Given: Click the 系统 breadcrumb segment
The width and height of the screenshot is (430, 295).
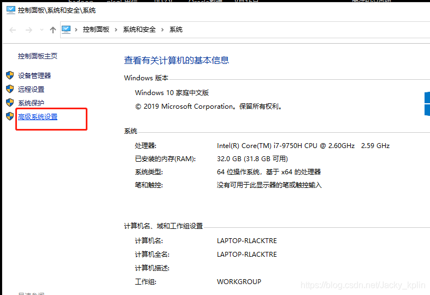Looking at the screenshot, I should [176, 29].
